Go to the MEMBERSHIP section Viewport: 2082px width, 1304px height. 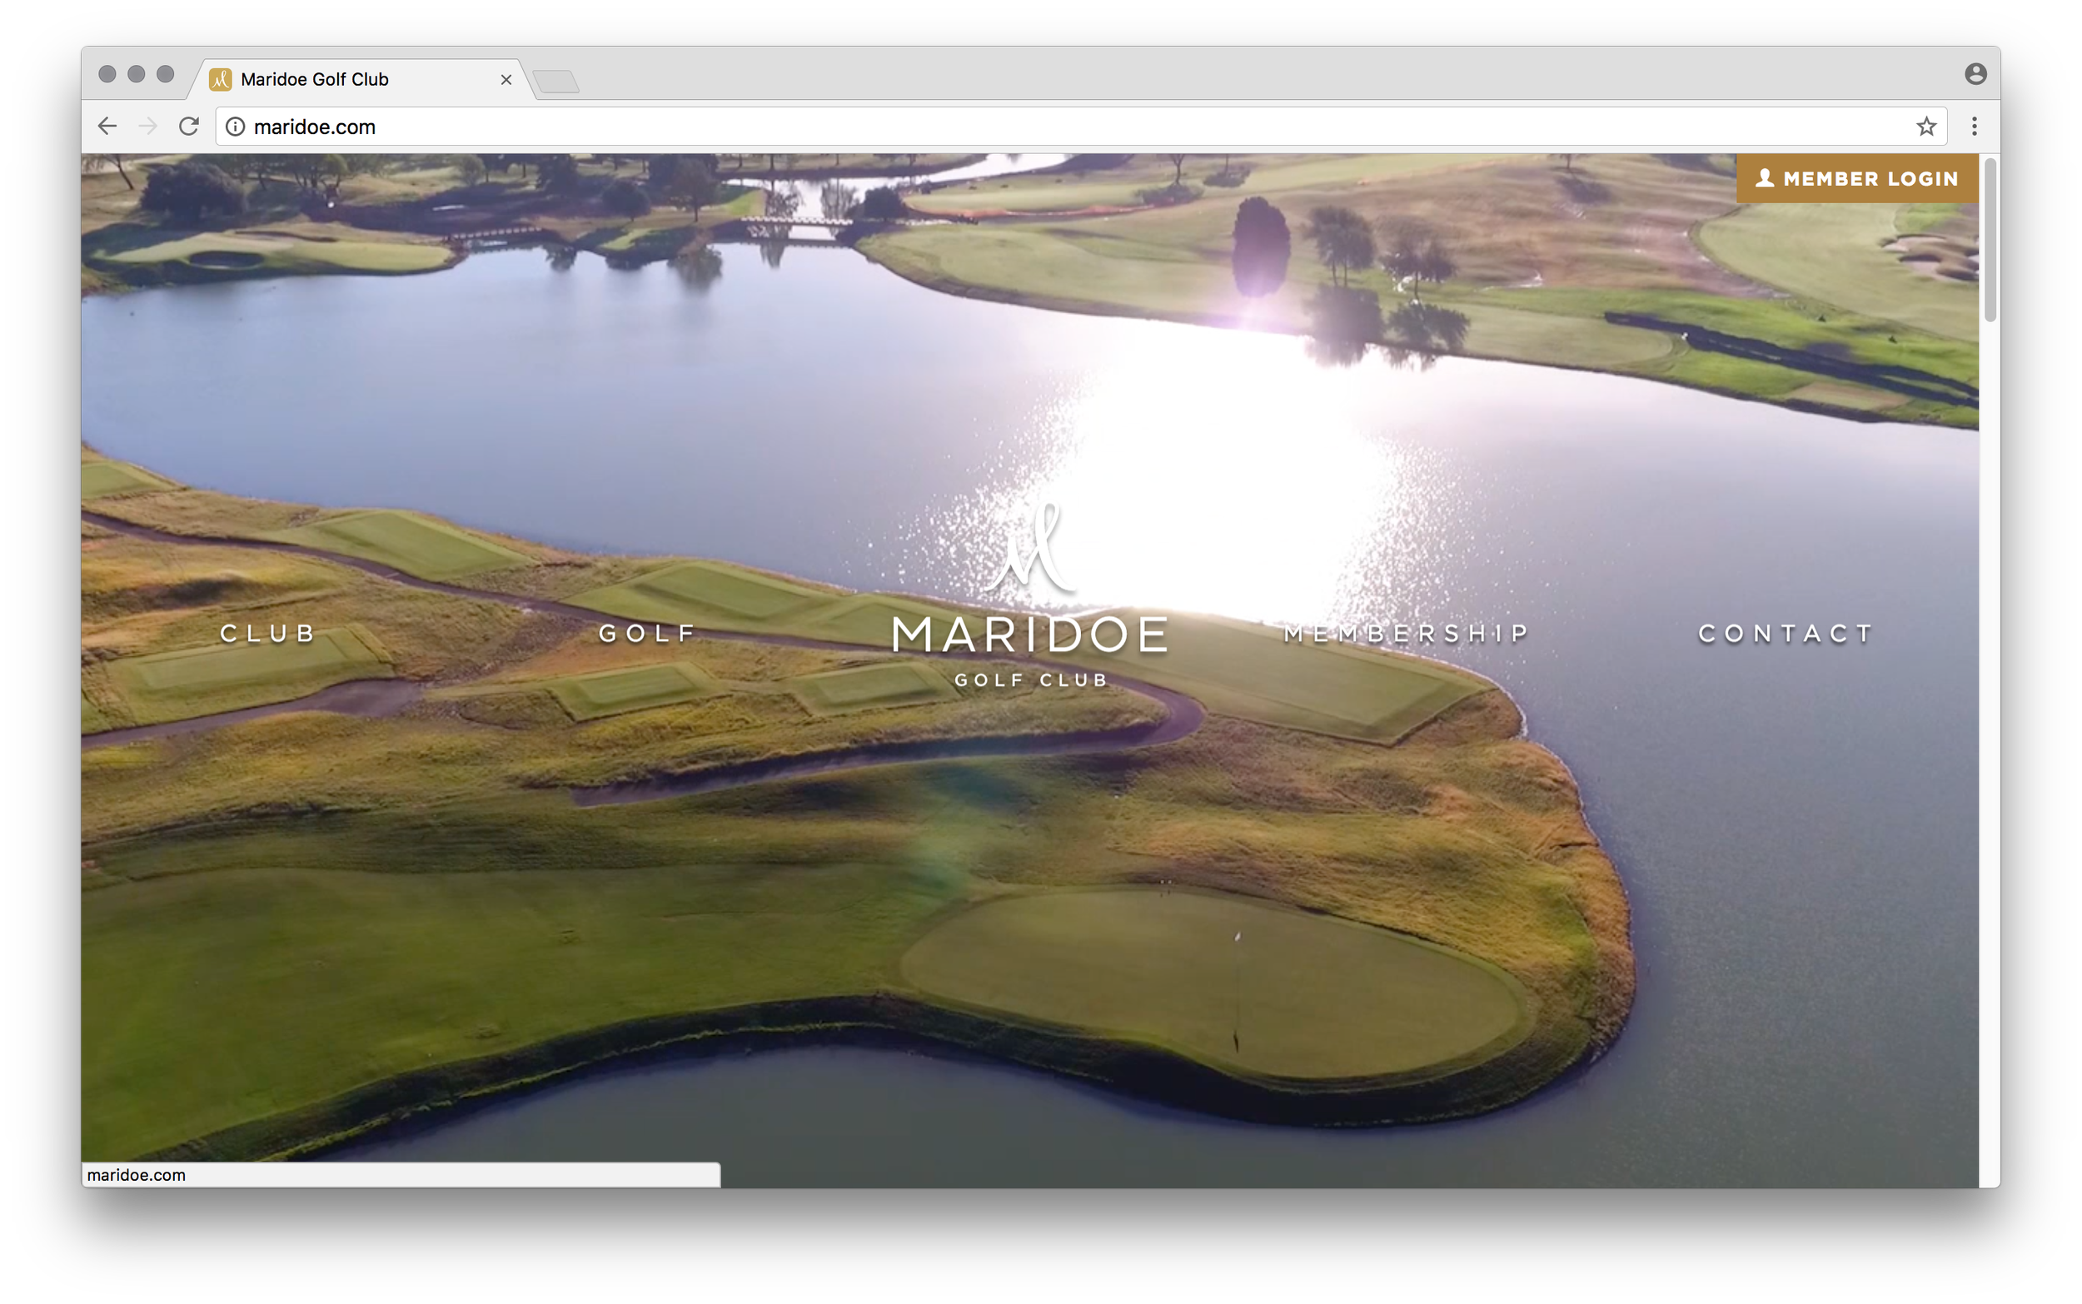coord(1406,634)
